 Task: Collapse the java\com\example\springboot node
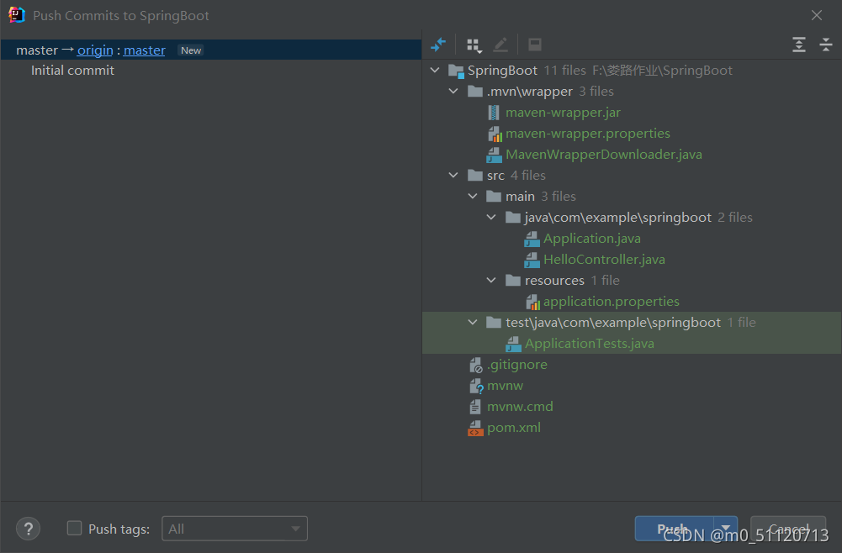[x=491, y=217]
